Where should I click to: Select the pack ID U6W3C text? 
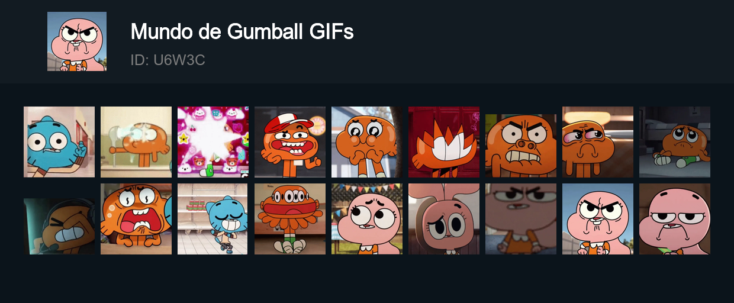(168, 60)
